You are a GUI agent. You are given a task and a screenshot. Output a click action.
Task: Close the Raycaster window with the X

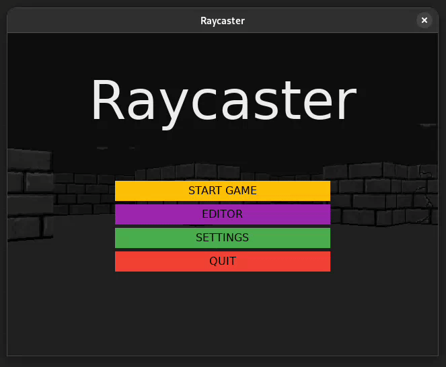424,20
